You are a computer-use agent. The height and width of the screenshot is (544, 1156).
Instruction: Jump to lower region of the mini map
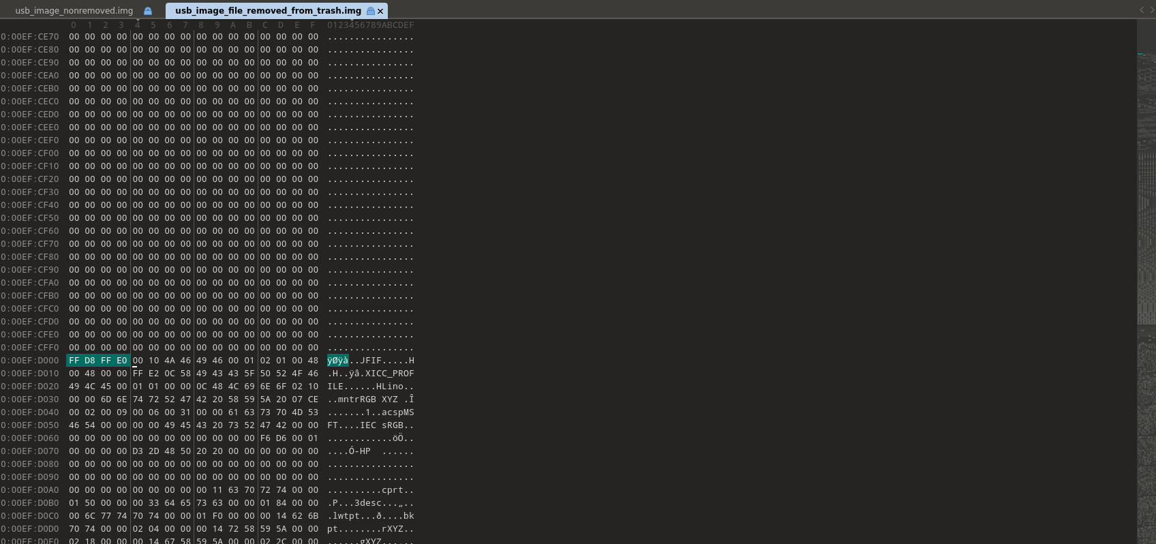[1146, 409]
